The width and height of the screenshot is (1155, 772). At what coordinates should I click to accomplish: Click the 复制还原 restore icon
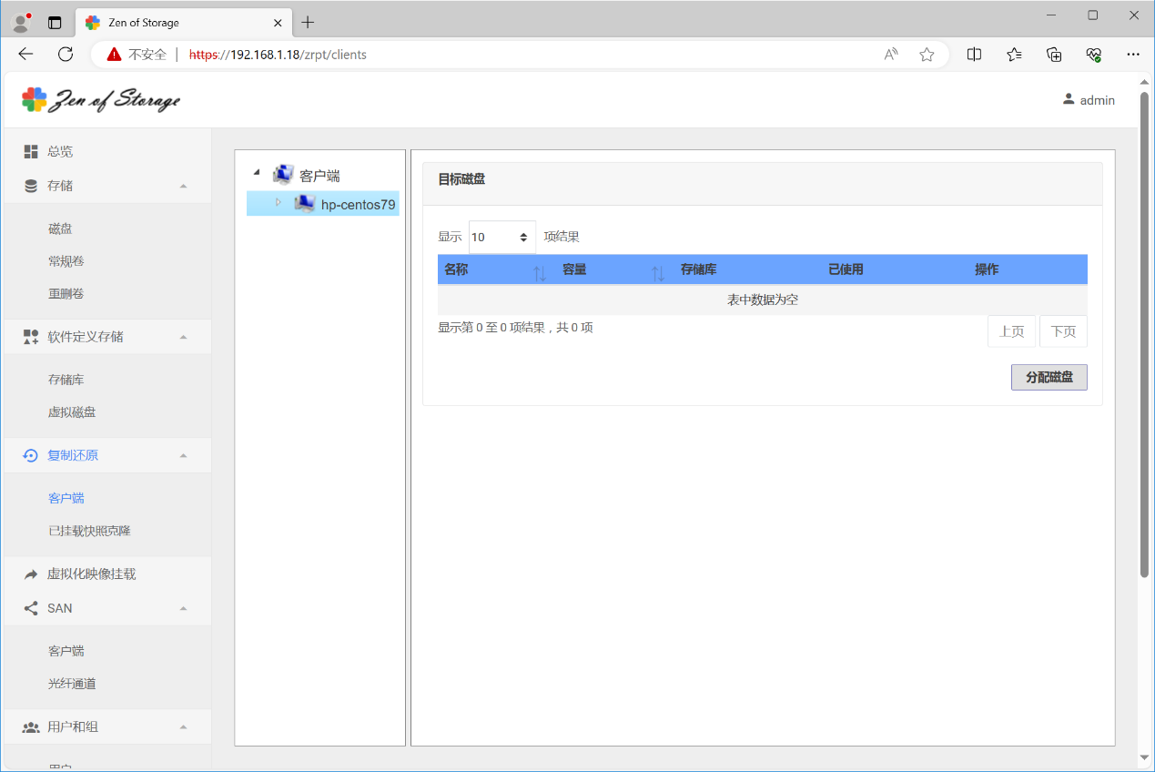31,455
